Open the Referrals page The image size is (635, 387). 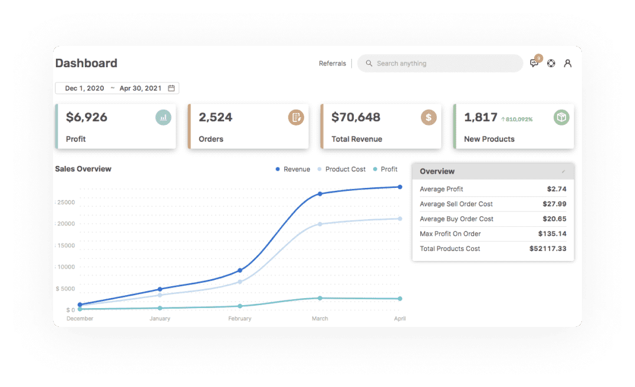click(x=333, y=64)
